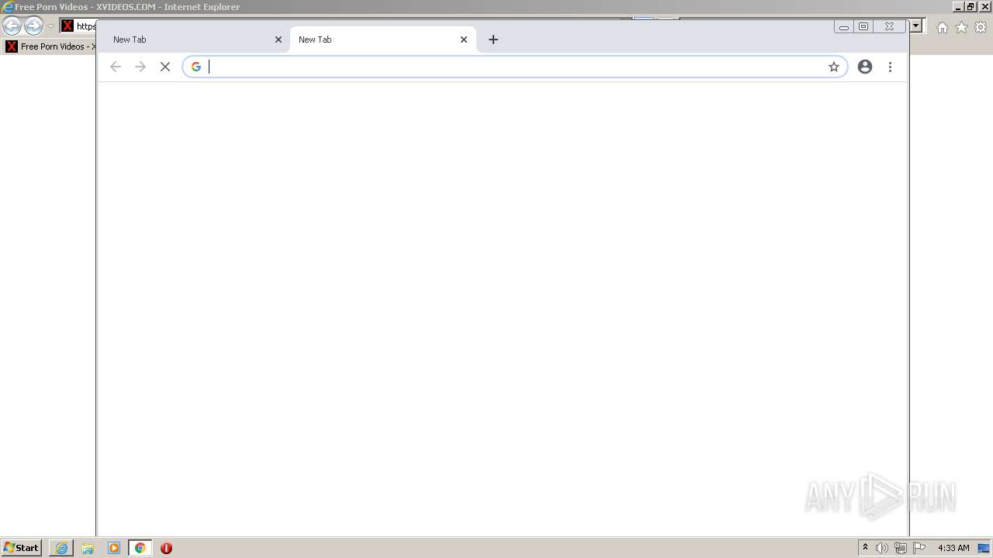
Task: Open the Windows Start menu
Action: pos(21,548)
